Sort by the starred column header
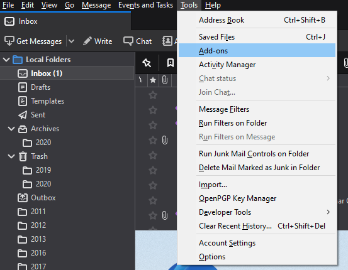 pyautogui.click(x=153, y=80)
